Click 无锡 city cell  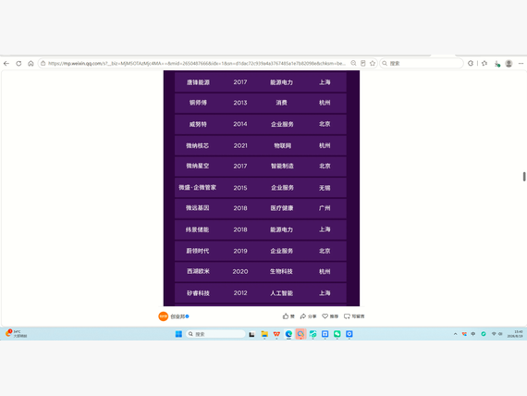point(325,188)
